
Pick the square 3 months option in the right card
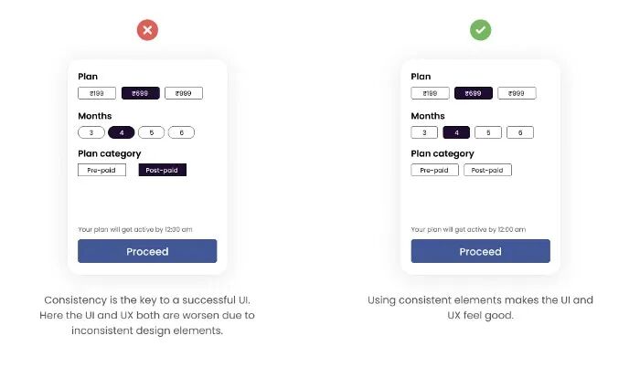point(424,132)
